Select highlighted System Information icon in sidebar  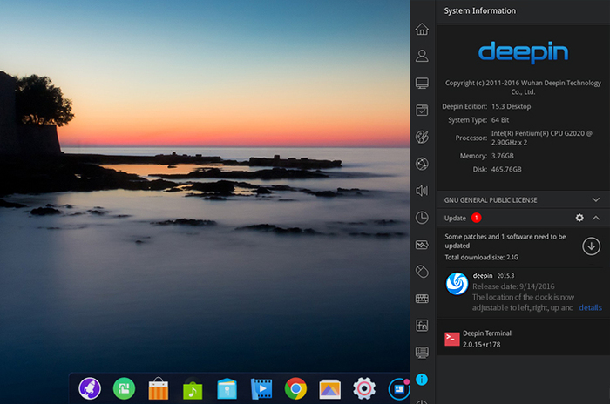(422, 380)
